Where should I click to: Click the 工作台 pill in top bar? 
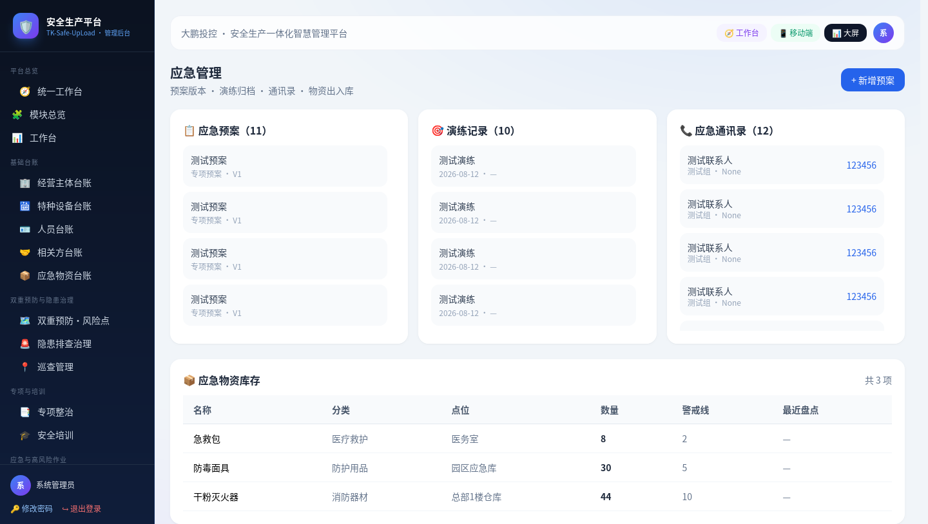[742, 33]
